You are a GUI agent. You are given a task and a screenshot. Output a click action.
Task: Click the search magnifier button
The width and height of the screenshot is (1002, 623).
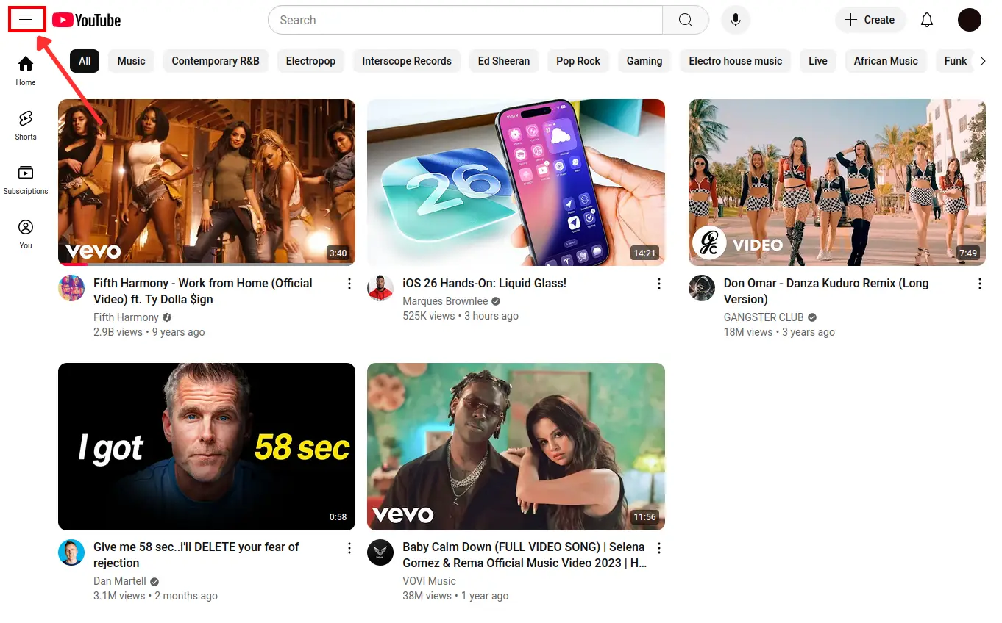686,21
